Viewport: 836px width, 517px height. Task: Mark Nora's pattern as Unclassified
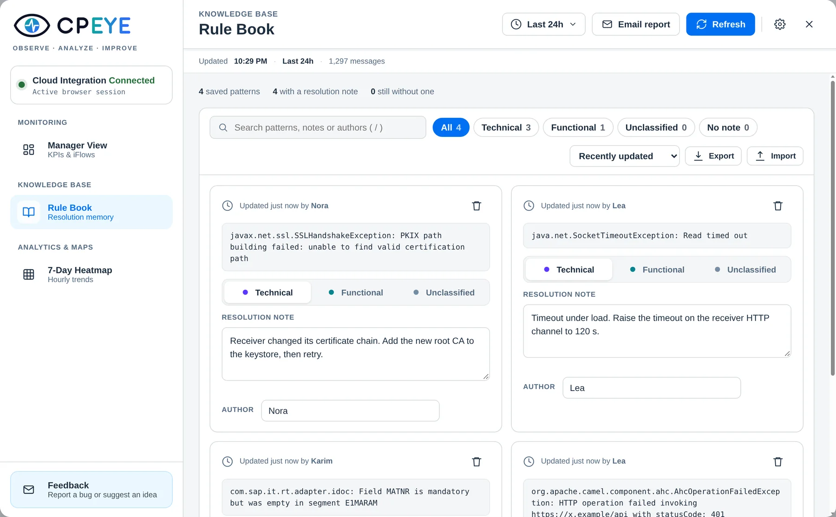[444, 292]
